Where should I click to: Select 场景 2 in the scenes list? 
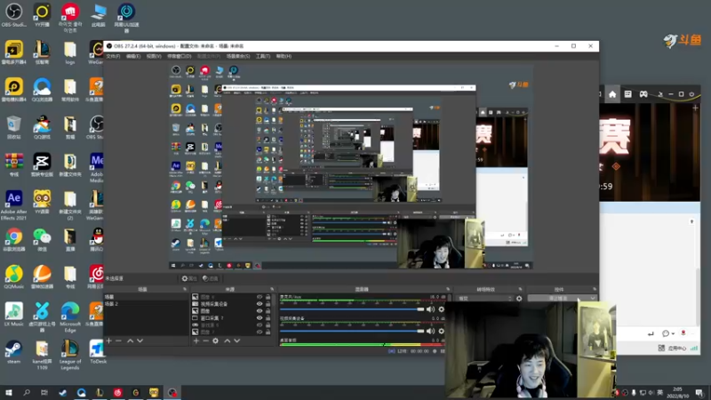145,304
